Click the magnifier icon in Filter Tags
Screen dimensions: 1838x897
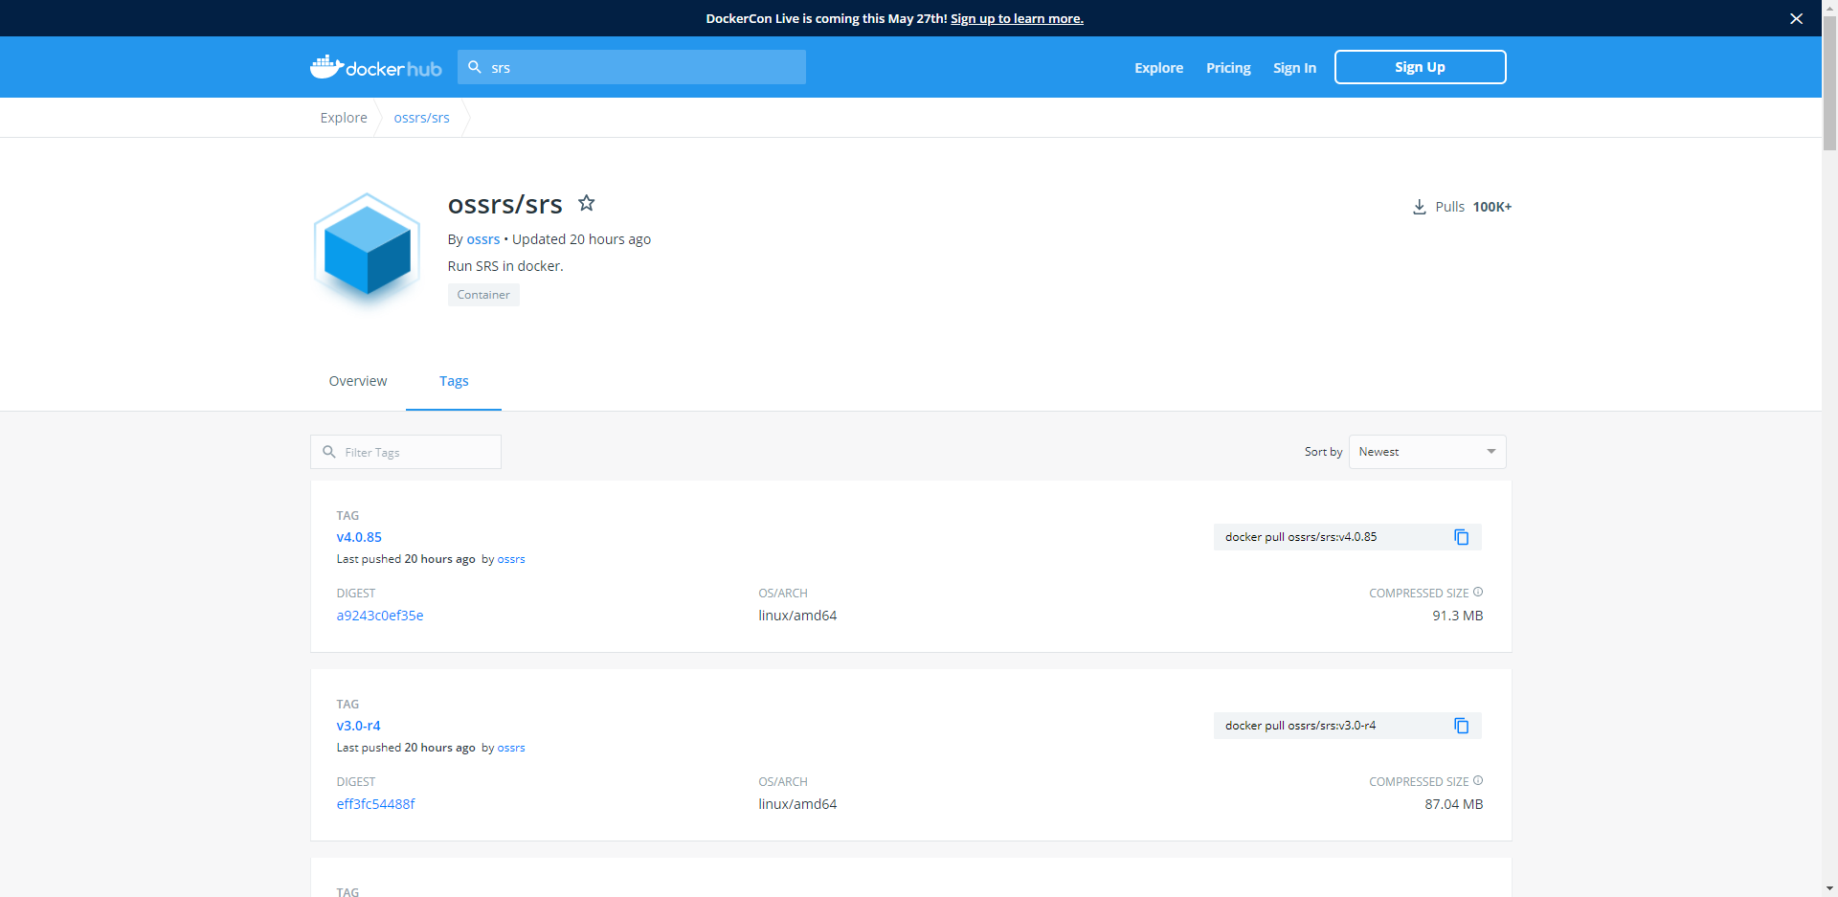click(x=330, y=452)
